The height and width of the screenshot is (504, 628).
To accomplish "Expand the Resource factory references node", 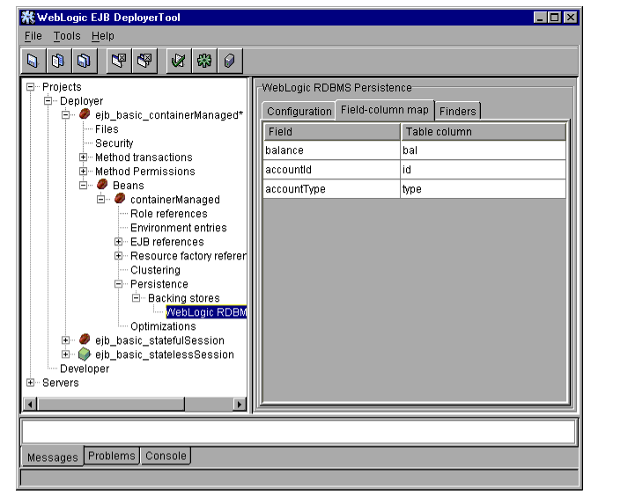I will coord(119,256).
